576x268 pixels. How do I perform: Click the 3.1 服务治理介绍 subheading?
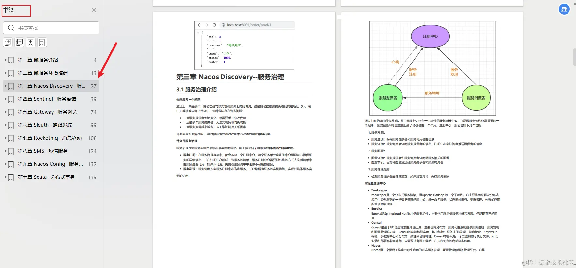(x=196, y=89)
